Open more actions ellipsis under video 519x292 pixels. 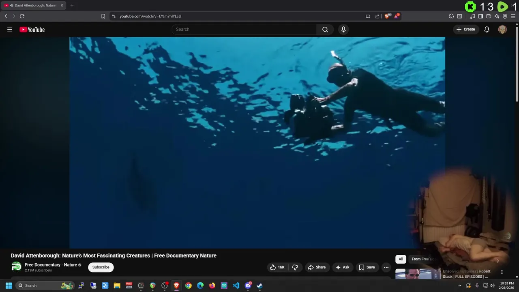(x=386, y=267)
